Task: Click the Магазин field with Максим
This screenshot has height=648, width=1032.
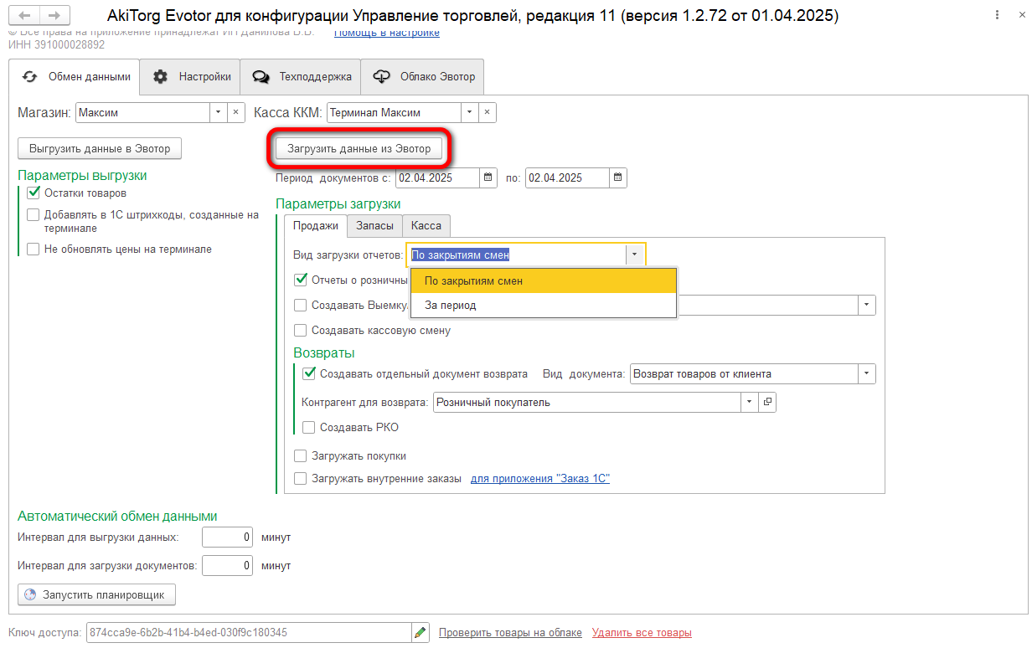Action: (142, 112)
